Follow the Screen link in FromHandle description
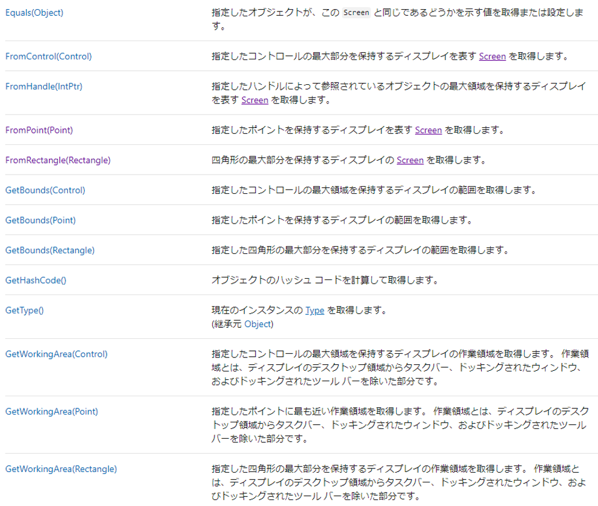This screenshot has height=506, width=598. (x=254, y=101)
